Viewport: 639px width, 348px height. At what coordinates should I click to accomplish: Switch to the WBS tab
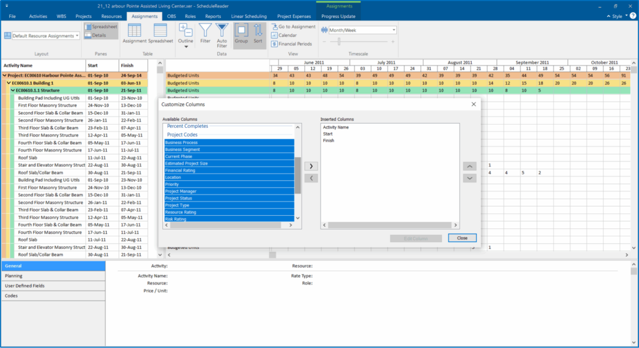click(x=61, y=16)
